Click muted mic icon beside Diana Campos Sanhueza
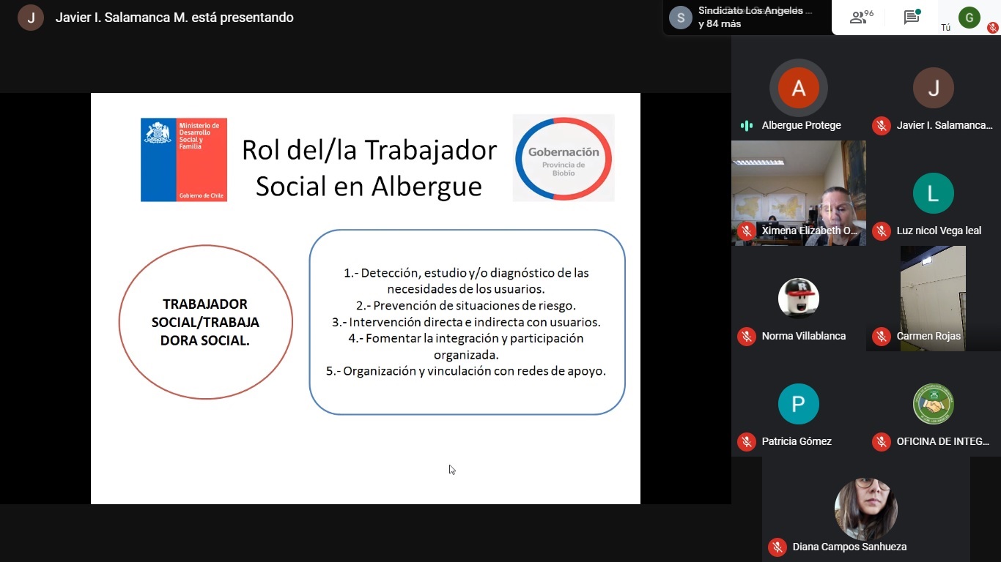 pyautogui.click(x=777, y=547)
